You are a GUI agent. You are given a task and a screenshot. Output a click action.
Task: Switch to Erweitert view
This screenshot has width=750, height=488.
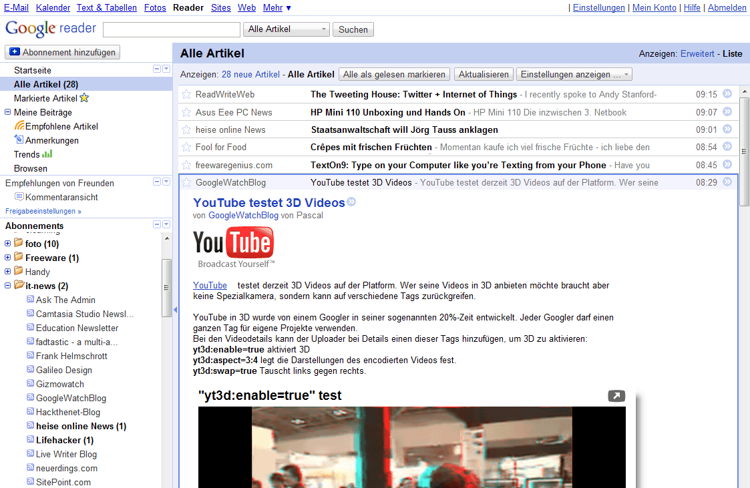[x=697, y=54]
